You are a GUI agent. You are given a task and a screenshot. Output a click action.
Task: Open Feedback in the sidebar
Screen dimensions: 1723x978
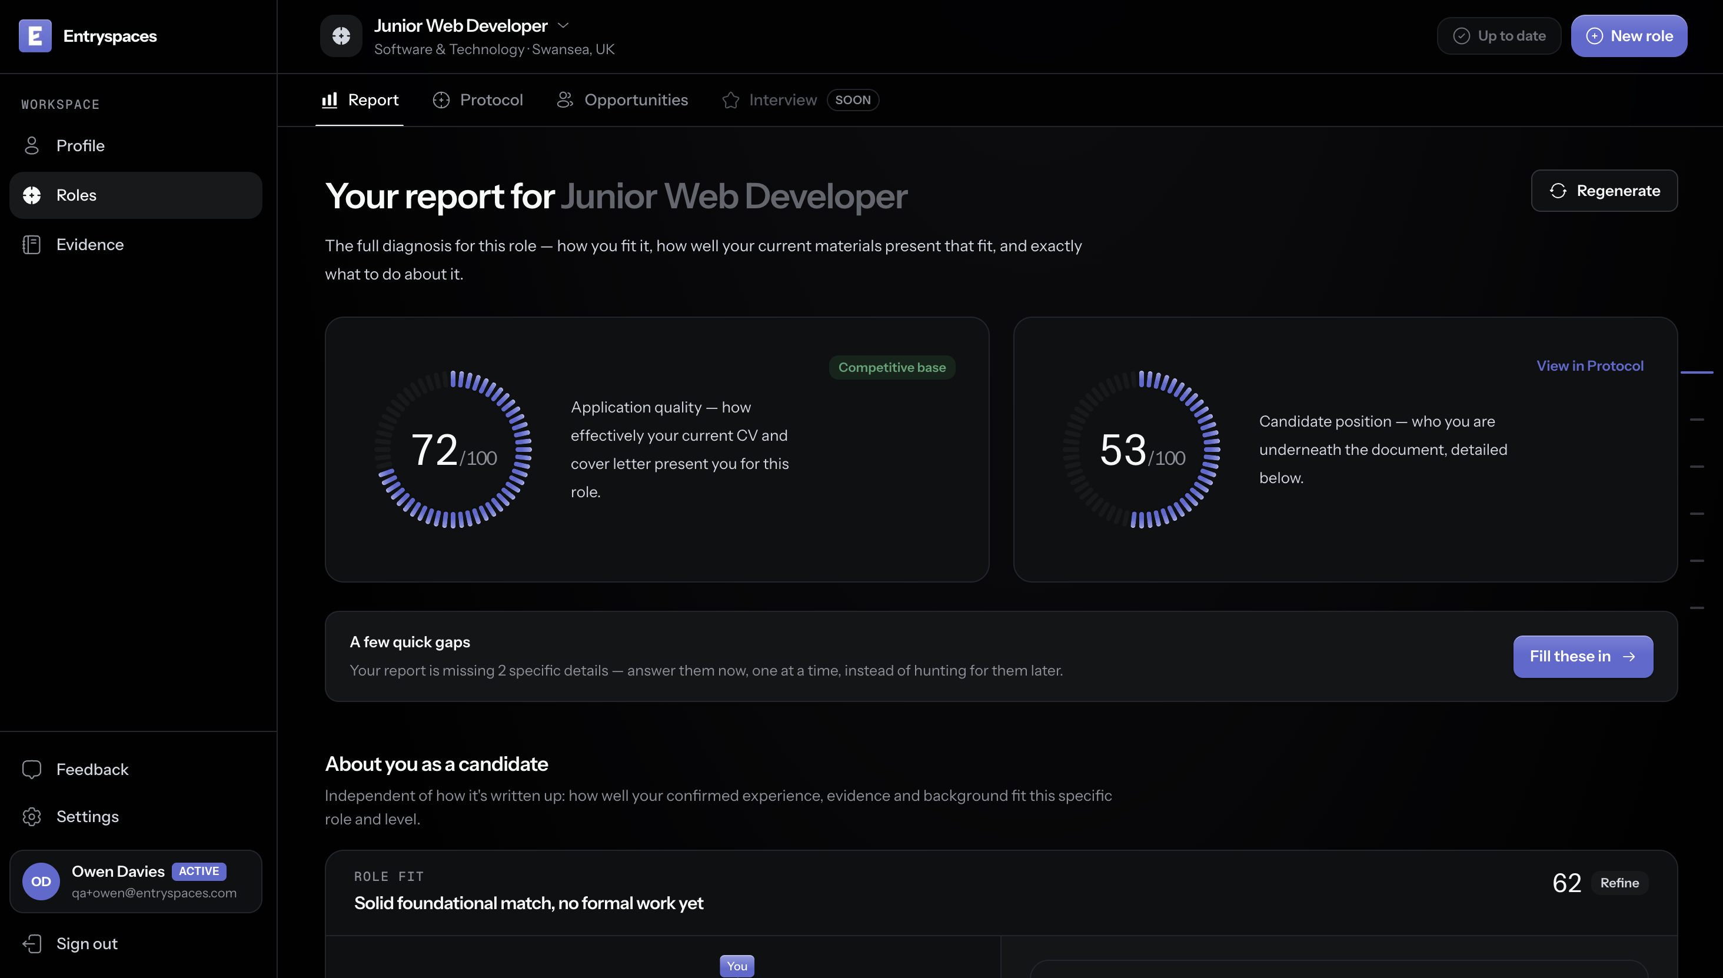coord(136,770)
